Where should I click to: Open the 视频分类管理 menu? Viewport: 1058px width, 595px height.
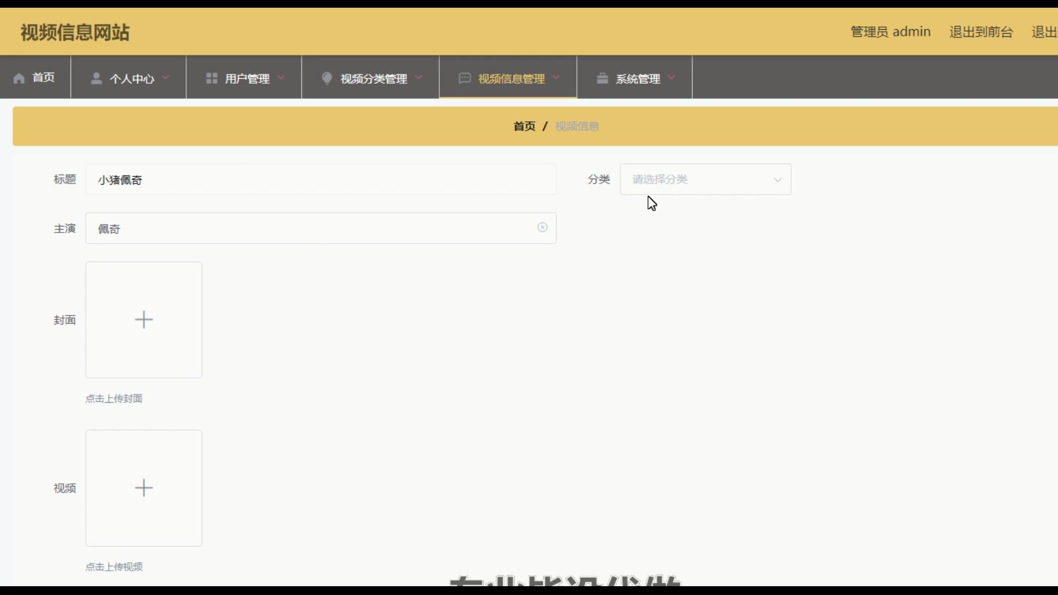373,79
